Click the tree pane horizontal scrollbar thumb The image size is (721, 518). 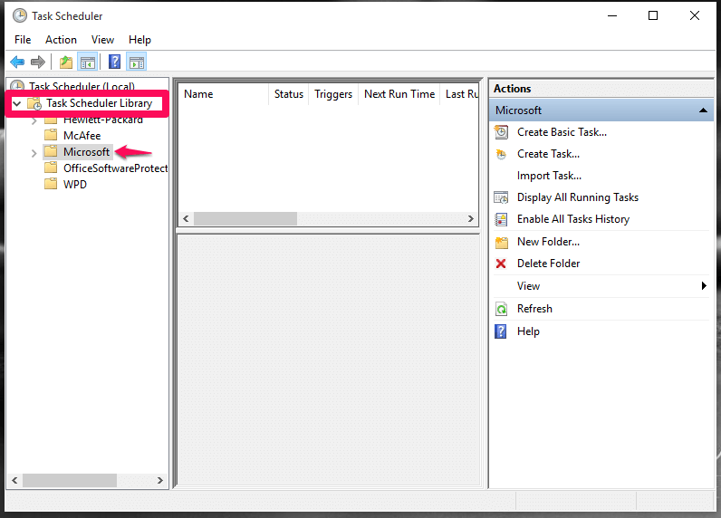click(70, 480)
